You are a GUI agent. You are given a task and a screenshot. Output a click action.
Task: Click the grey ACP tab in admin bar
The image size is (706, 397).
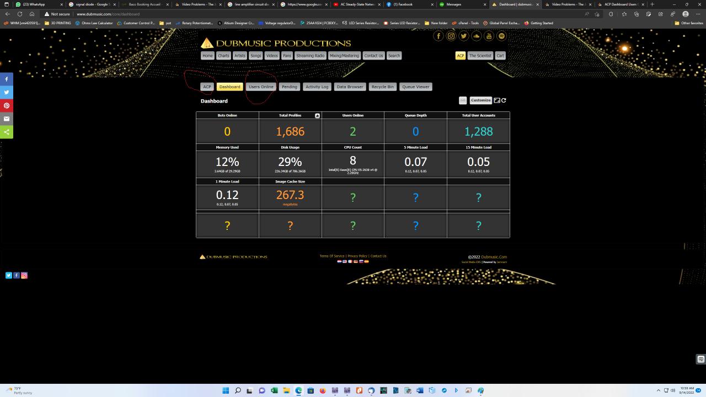207,87
